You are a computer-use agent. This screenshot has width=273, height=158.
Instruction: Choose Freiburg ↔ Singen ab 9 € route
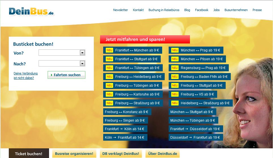[126, 120]
